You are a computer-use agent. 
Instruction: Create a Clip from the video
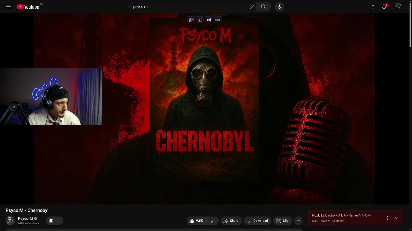click(282, 221)
